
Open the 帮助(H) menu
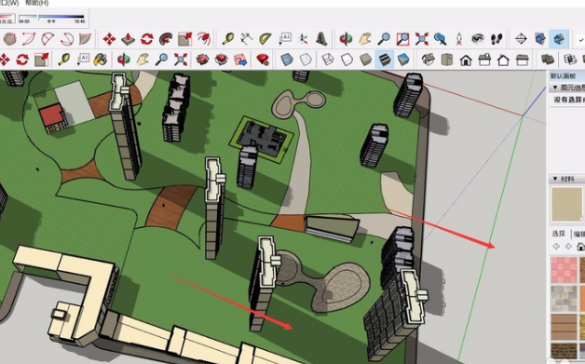coord(36,3)
